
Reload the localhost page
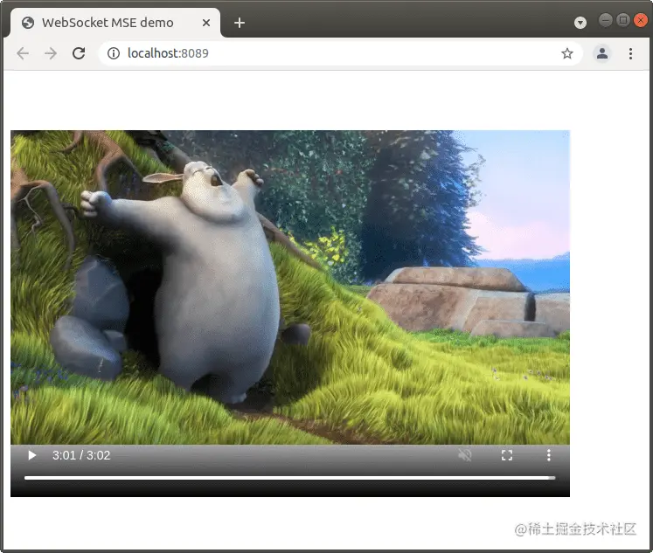pyautogui.click(x=79, y=53)
